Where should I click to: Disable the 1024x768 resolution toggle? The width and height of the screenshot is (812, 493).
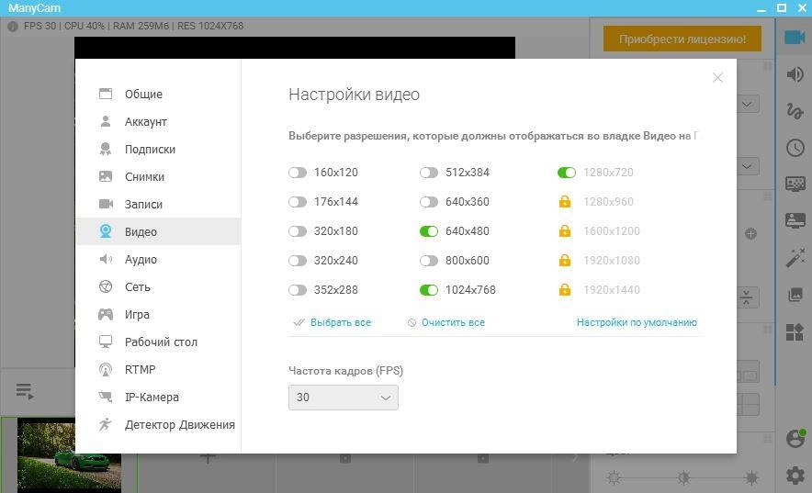point(429,290)
